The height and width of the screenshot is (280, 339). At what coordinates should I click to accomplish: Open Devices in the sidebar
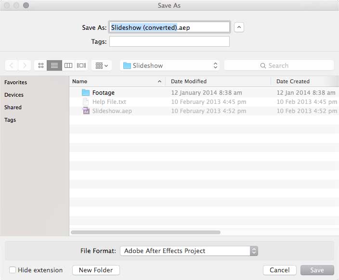click(14, 95)
